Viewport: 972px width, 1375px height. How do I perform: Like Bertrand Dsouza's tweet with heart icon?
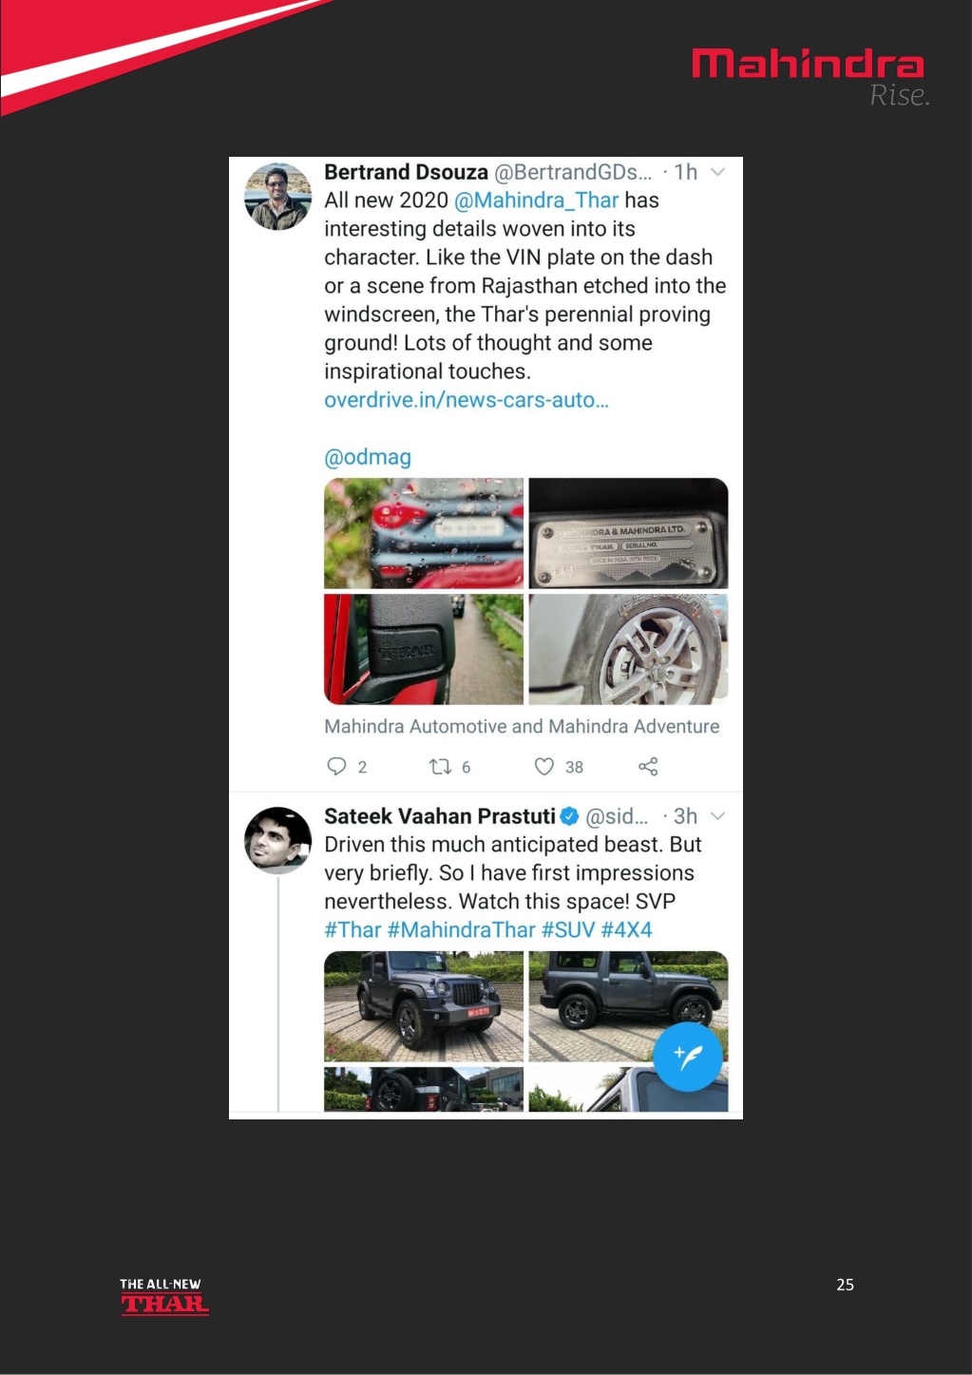coord(543,766)
